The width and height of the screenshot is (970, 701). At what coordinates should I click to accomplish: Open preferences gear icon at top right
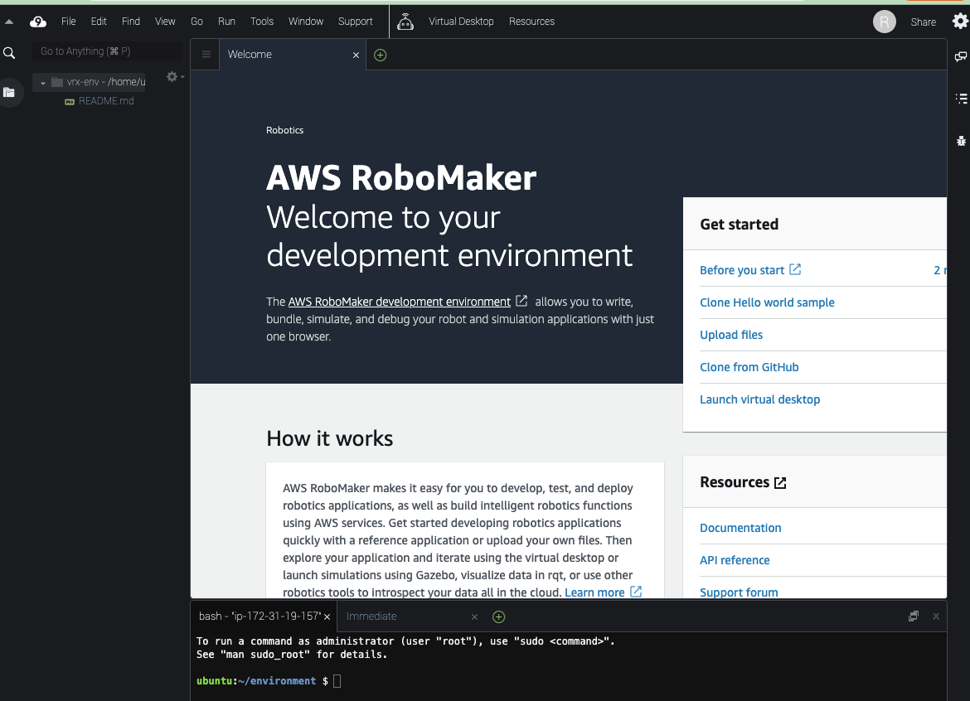coord(960,22)
